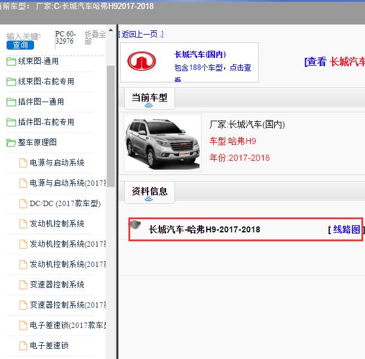Click the 返回上一页 back link
The height and width of the screenshot is (359, 365).
pyautogui.click(x=141, y=34)
